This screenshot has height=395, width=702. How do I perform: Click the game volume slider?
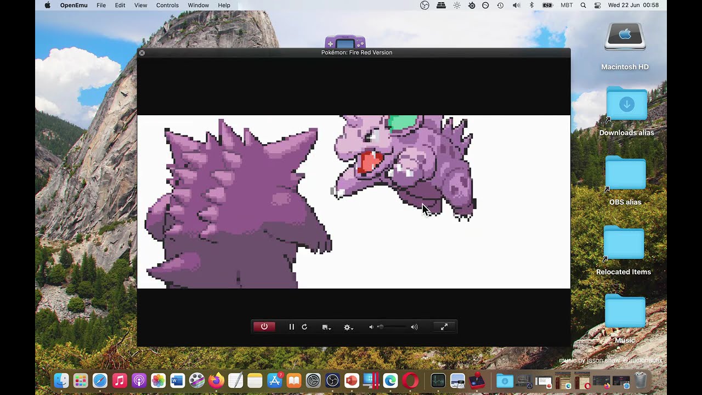(393, 327)
